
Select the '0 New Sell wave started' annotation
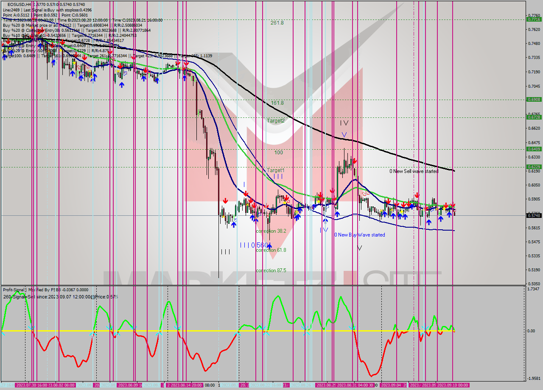(414, 171)
